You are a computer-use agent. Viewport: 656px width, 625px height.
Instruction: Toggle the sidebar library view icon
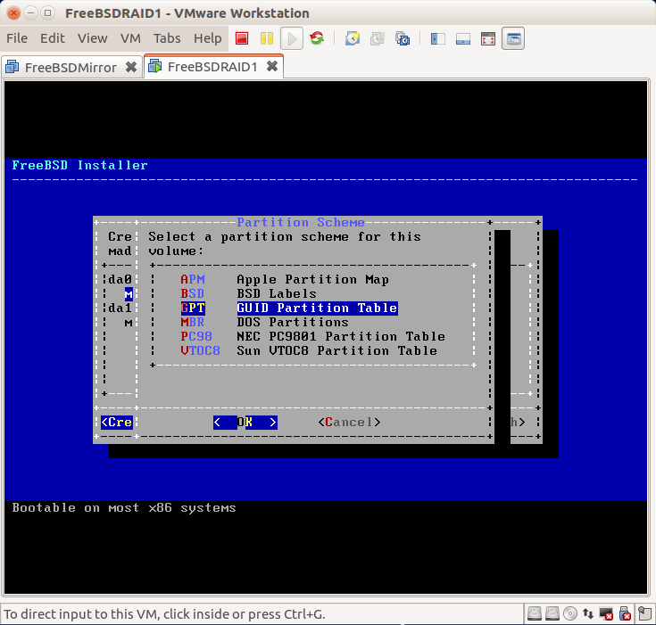[437, 38]
